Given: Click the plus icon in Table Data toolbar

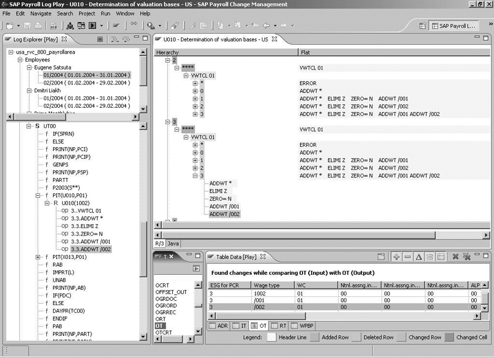Looking at the screenshot, I should click(x=396, y=256).
